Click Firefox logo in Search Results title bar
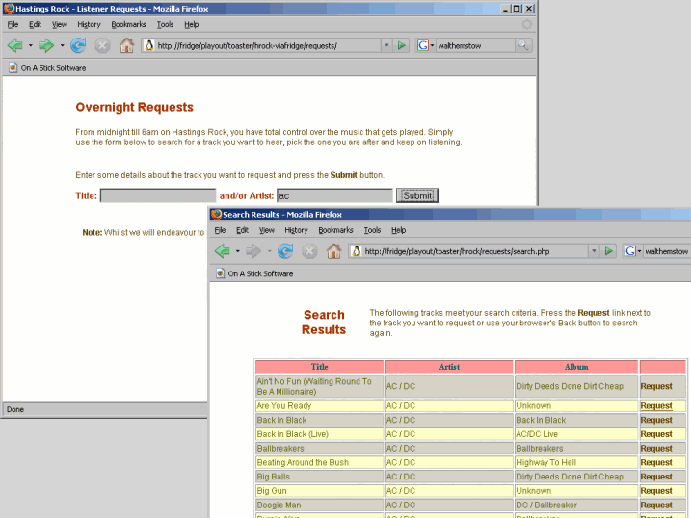 (x=216, y=215)
